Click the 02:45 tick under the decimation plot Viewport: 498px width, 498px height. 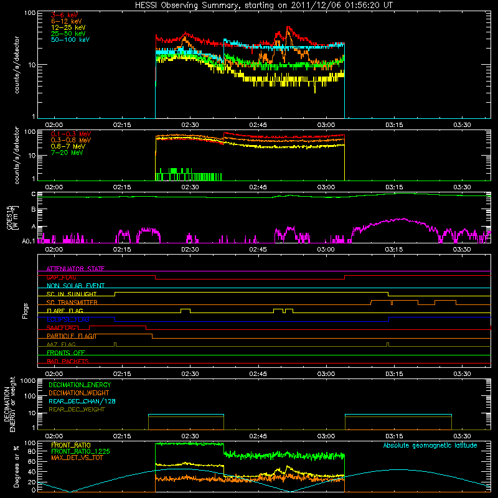click(258, 436)
